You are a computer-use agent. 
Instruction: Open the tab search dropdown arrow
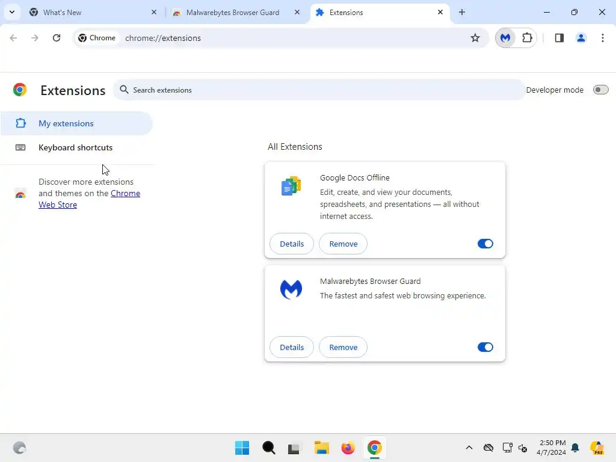click(12, 12)
